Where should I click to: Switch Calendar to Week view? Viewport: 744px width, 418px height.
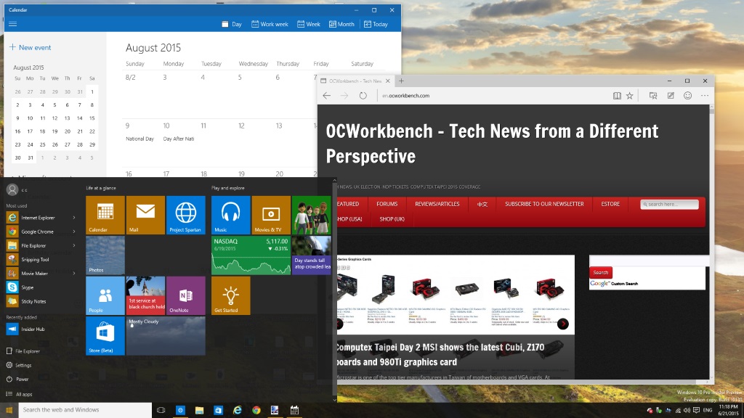coord(308,24)
